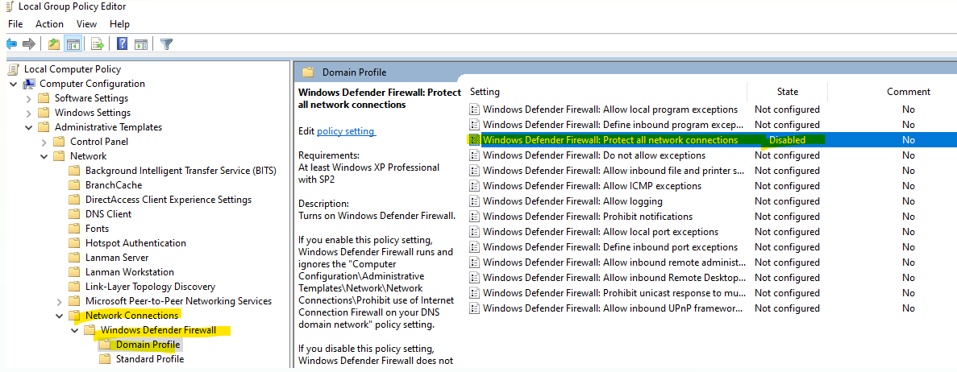Expand the Software Settings node
Image resolution: width=957 pixels, height=372 pixels.
[x=29, y=98]
